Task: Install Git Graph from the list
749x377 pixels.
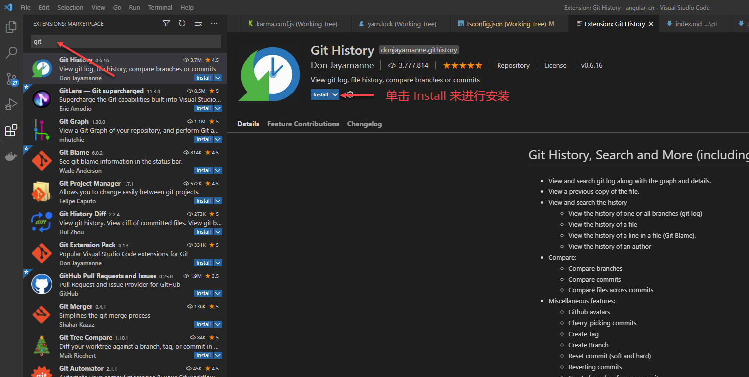Action: pos(203,139)
